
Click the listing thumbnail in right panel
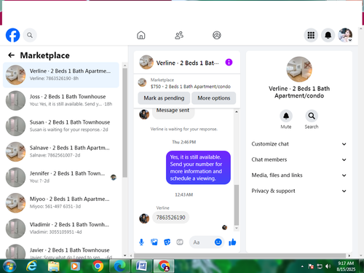(x=299, y=69)
